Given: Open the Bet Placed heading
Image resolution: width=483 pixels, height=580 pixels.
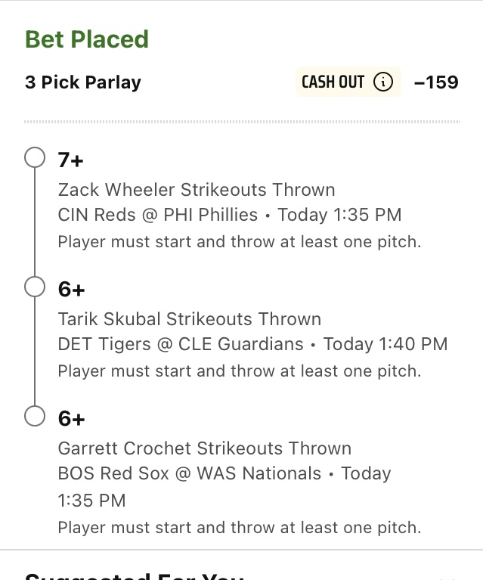Looking at the screenshot, I should pyautogui.click(x=87, y=39).
